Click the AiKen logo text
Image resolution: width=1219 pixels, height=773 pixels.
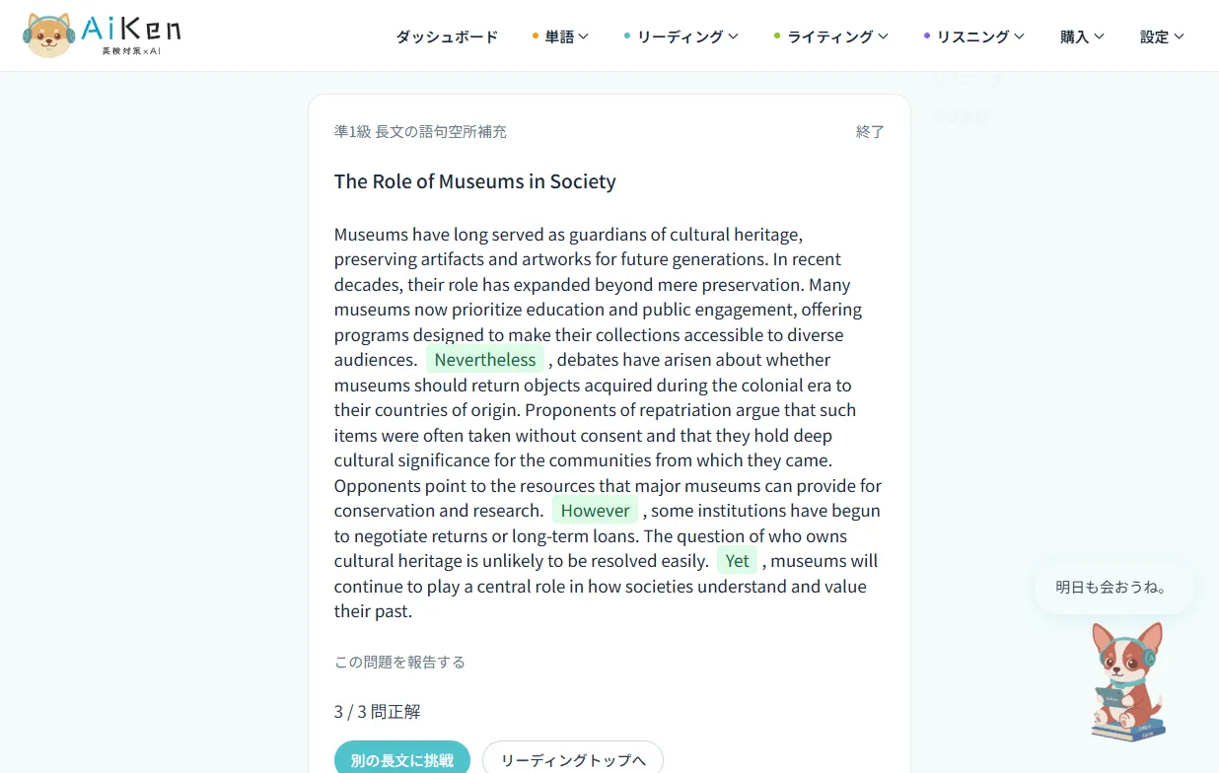[133, 34]
